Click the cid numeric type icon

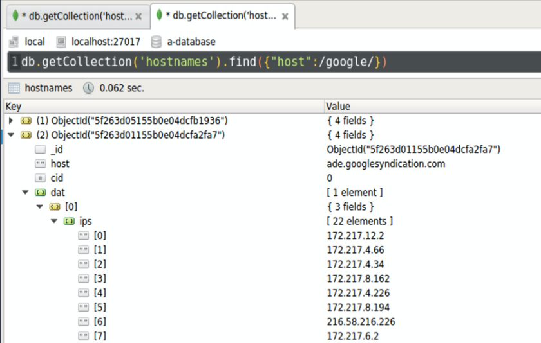(41, 178)
